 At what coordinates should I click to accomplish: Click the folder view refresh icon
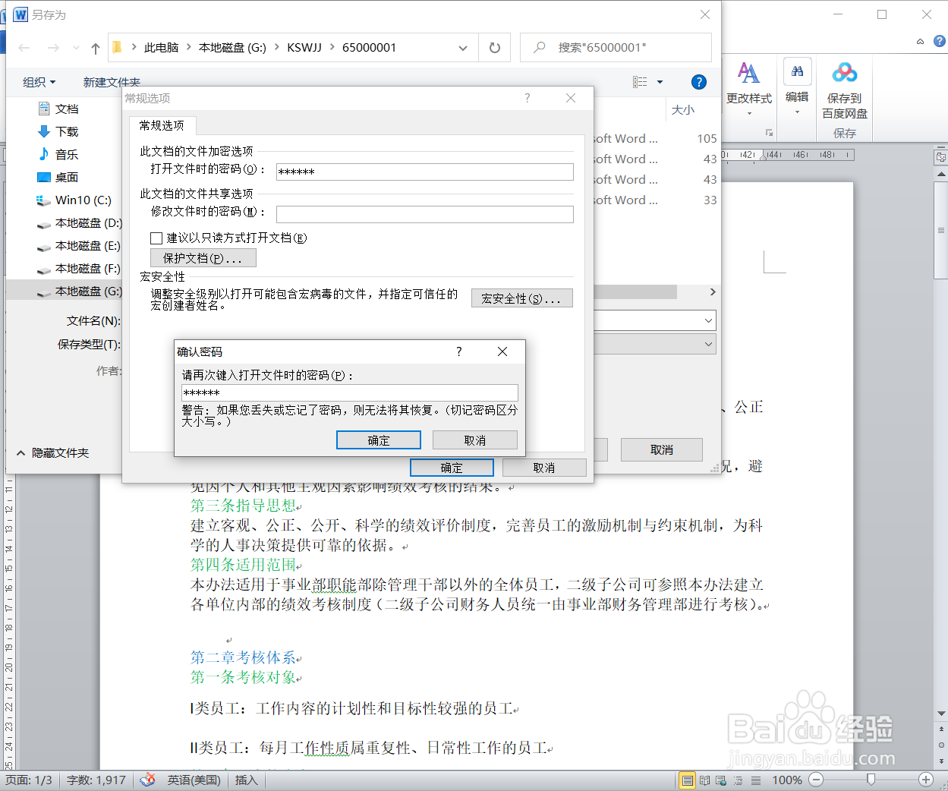click(494, 47)
